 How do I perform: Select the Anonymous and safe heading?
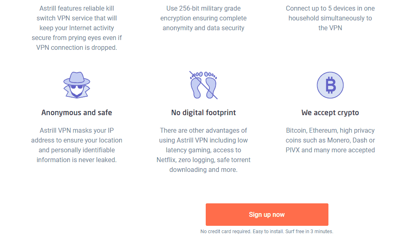[77, 112]
